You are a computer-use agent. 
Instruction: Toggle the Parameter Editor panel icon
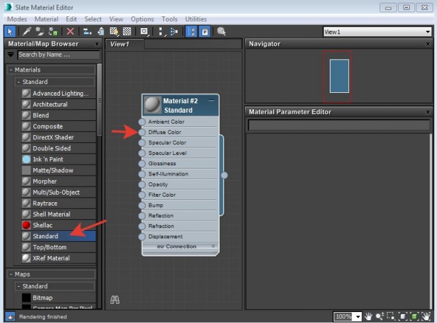[x=205, y=31]
